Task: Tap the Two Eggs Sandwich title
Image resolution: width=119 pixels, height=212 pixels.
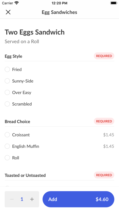Action: pyautogui.click(x=35, y=32)
